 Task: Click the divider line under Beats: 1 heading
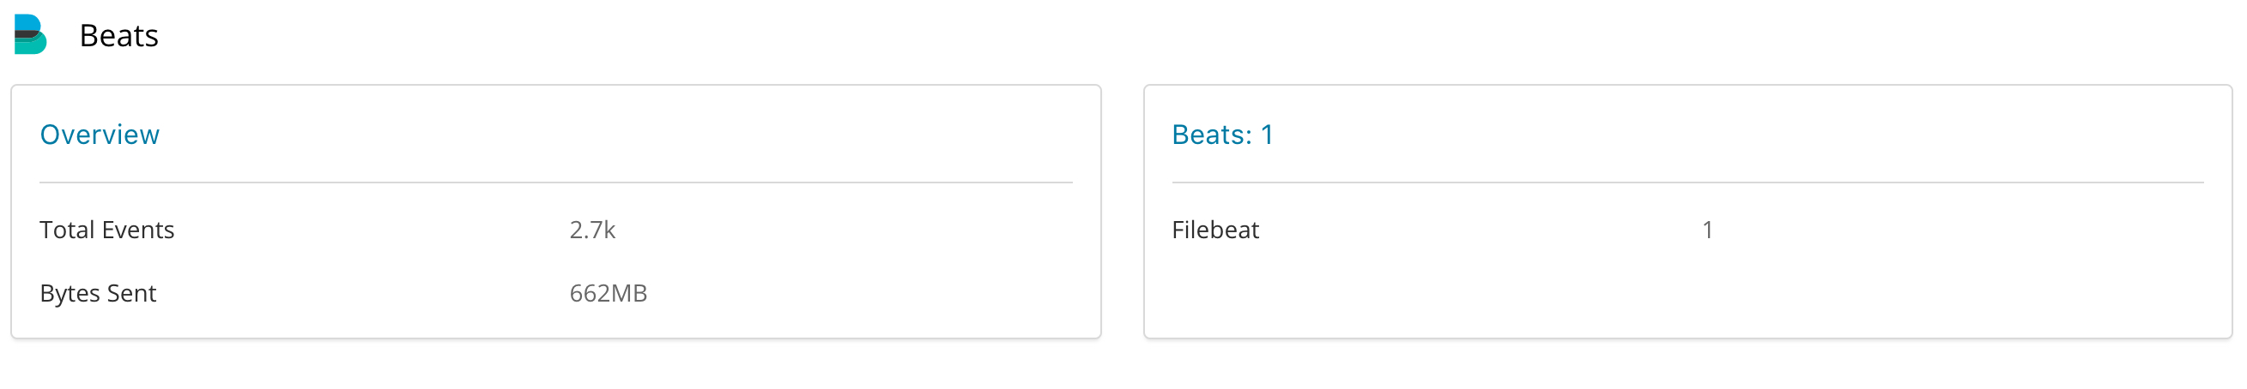(x=1687, y=183)
